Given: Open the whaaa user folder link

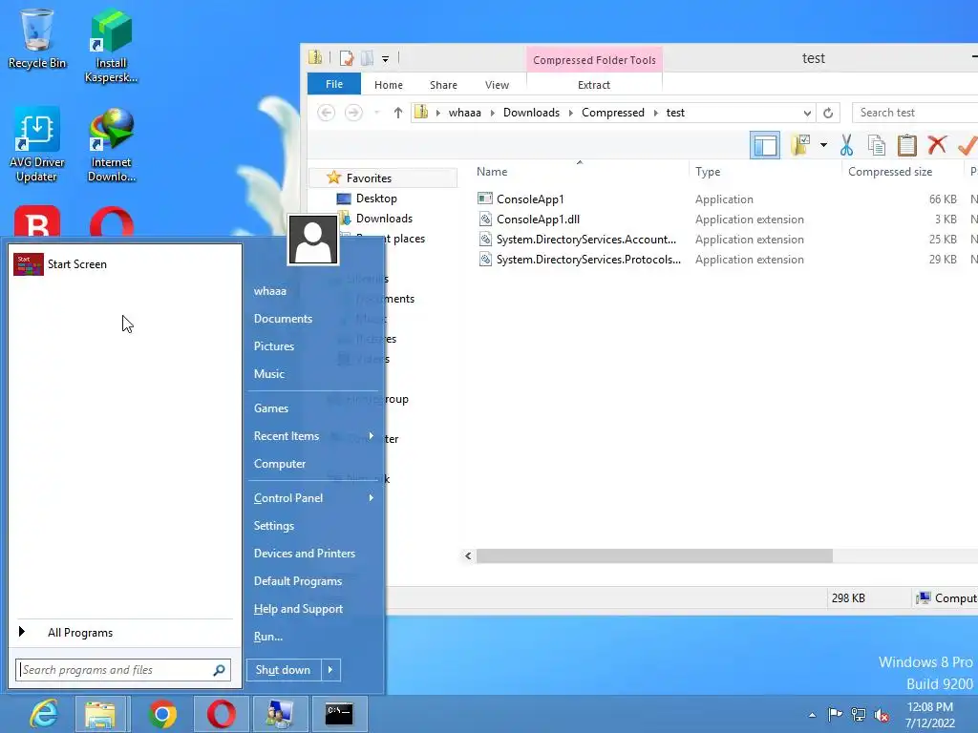Looking at the screenshot, I should coord(270,291).
